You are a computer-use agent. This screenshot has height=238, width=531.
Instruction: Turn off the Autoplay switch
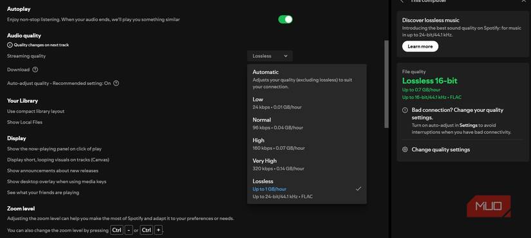[285, 19]
